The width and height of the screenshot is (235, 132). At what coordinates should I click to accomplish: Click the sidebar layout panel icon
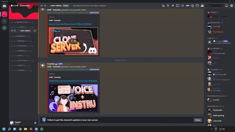click(x=178, y=6)
